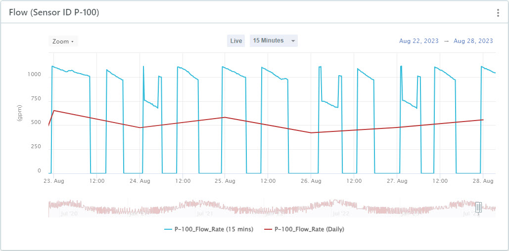Click the (gpm) axis title
Image resolution: width=509 pixels, height=251 pixels.
tap(19, 113)
